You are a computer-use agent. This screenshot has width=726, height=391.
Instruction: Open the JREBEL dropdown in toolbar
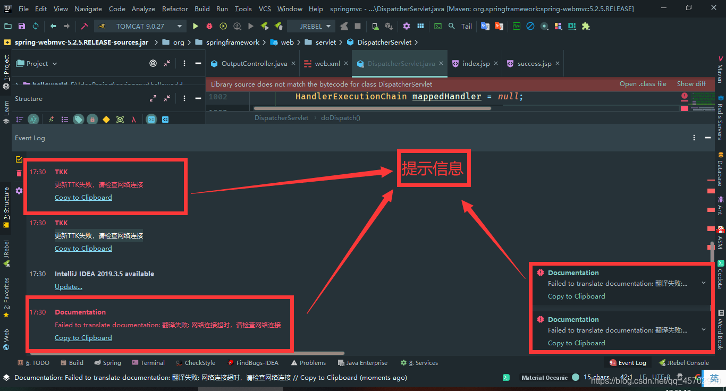click(311, 26)
